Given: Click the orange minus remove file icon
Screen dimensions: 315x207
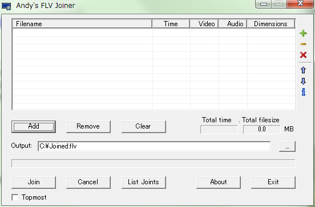Looking at the screenshot, I should click(303, 44).
